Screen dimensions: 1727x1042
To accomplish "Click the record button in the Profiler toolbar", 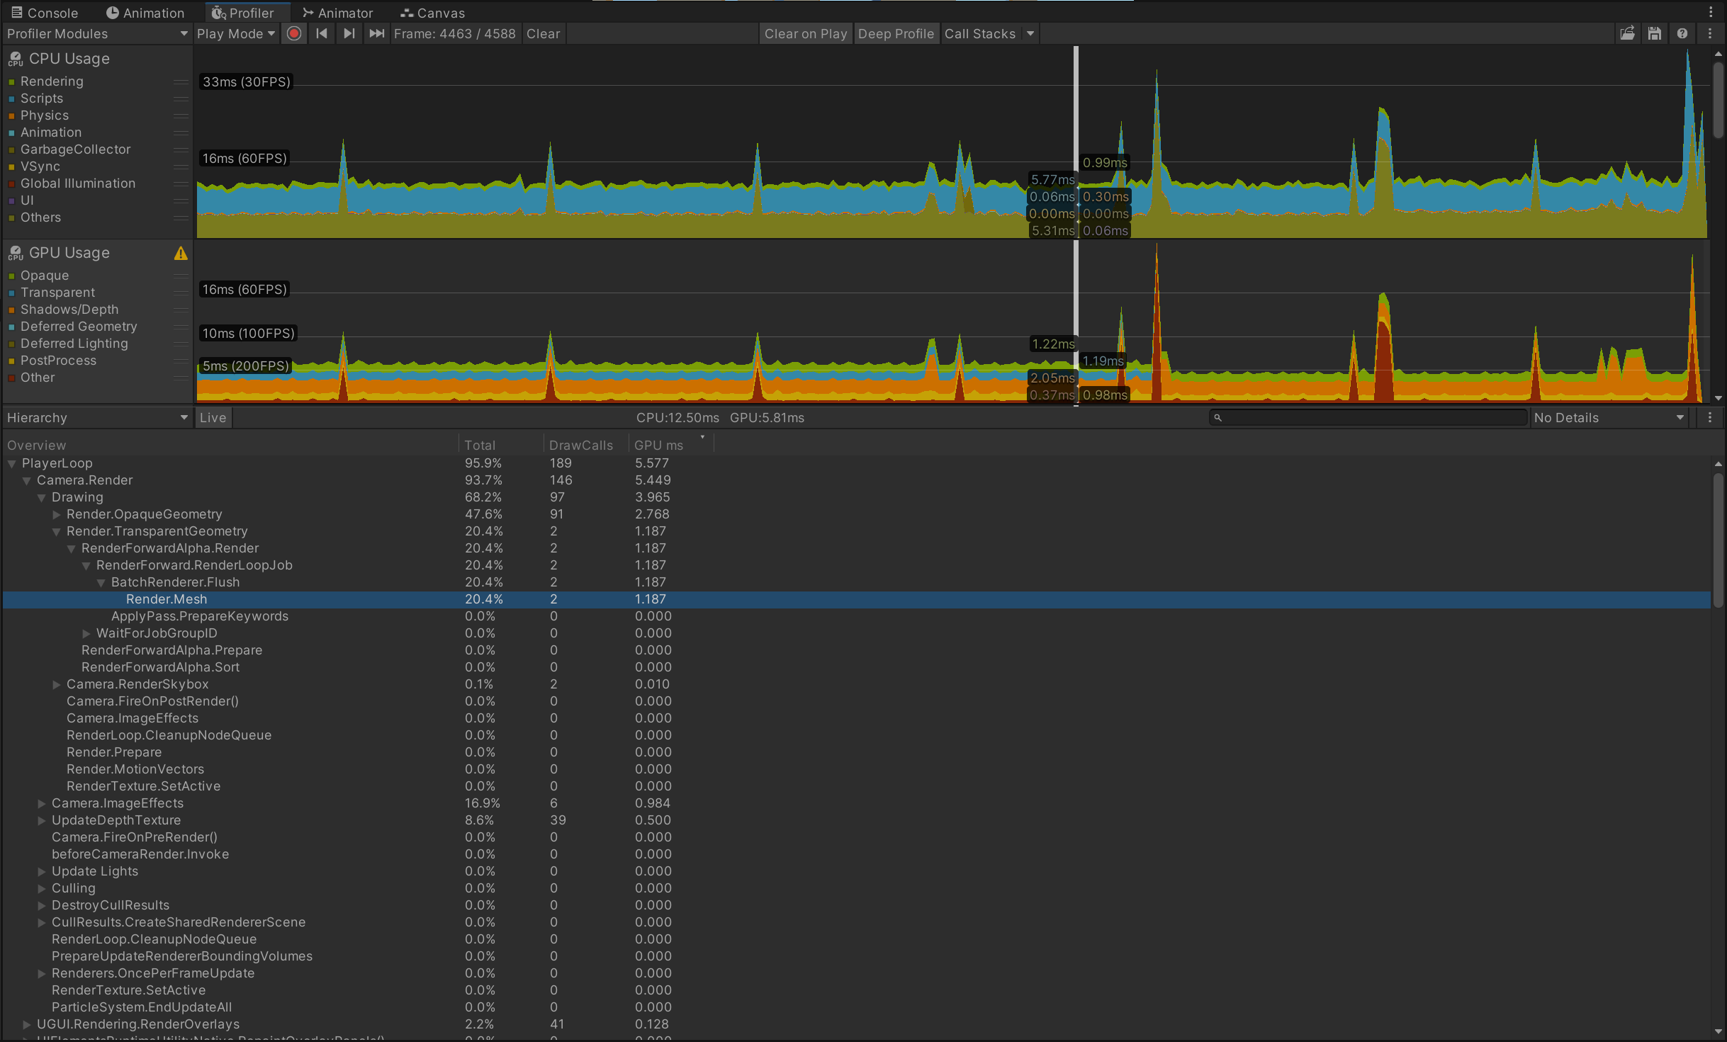I will 293,33.
